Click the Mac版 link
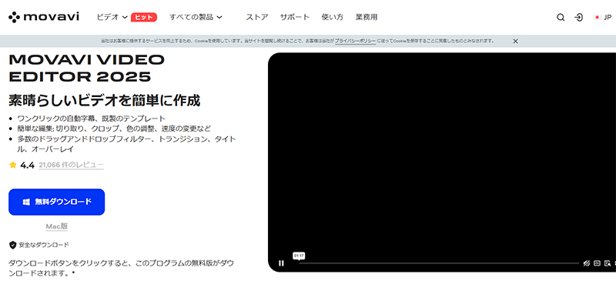The height and width of the screenshot is (291, 616). [57, 226]
